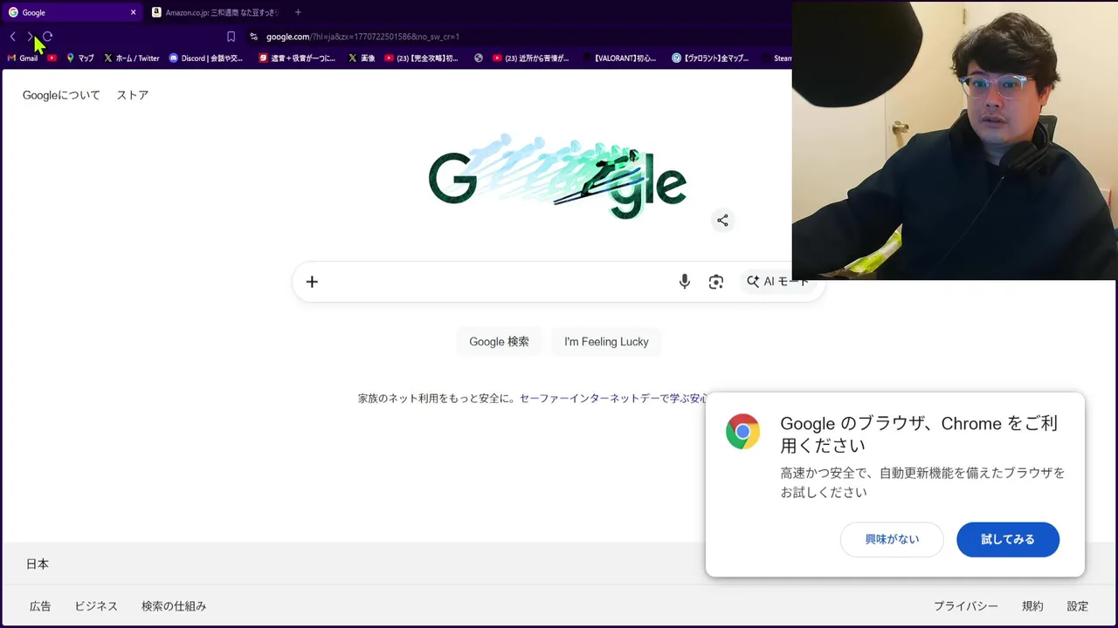Image resolution: width=1118 pixels, height=628 pixels.
Task: Open the Discord bookmark
Action: [x=206, y=58]
